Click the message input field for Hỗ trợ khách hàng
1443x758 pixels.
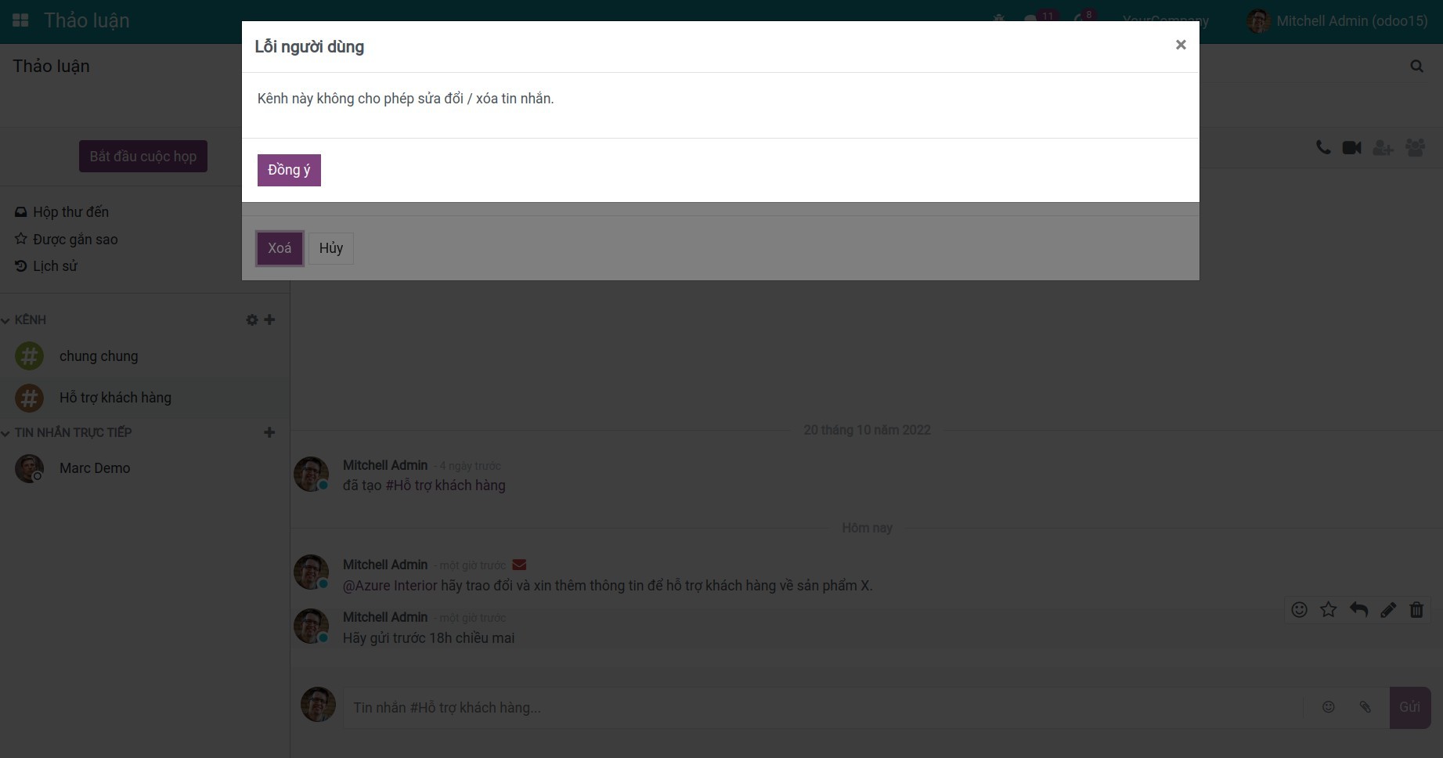coord(822,708)
